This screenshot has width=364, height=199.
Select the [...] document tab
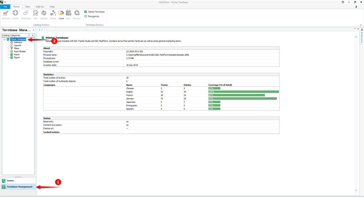pyautogui.click(x=41, y=30)
